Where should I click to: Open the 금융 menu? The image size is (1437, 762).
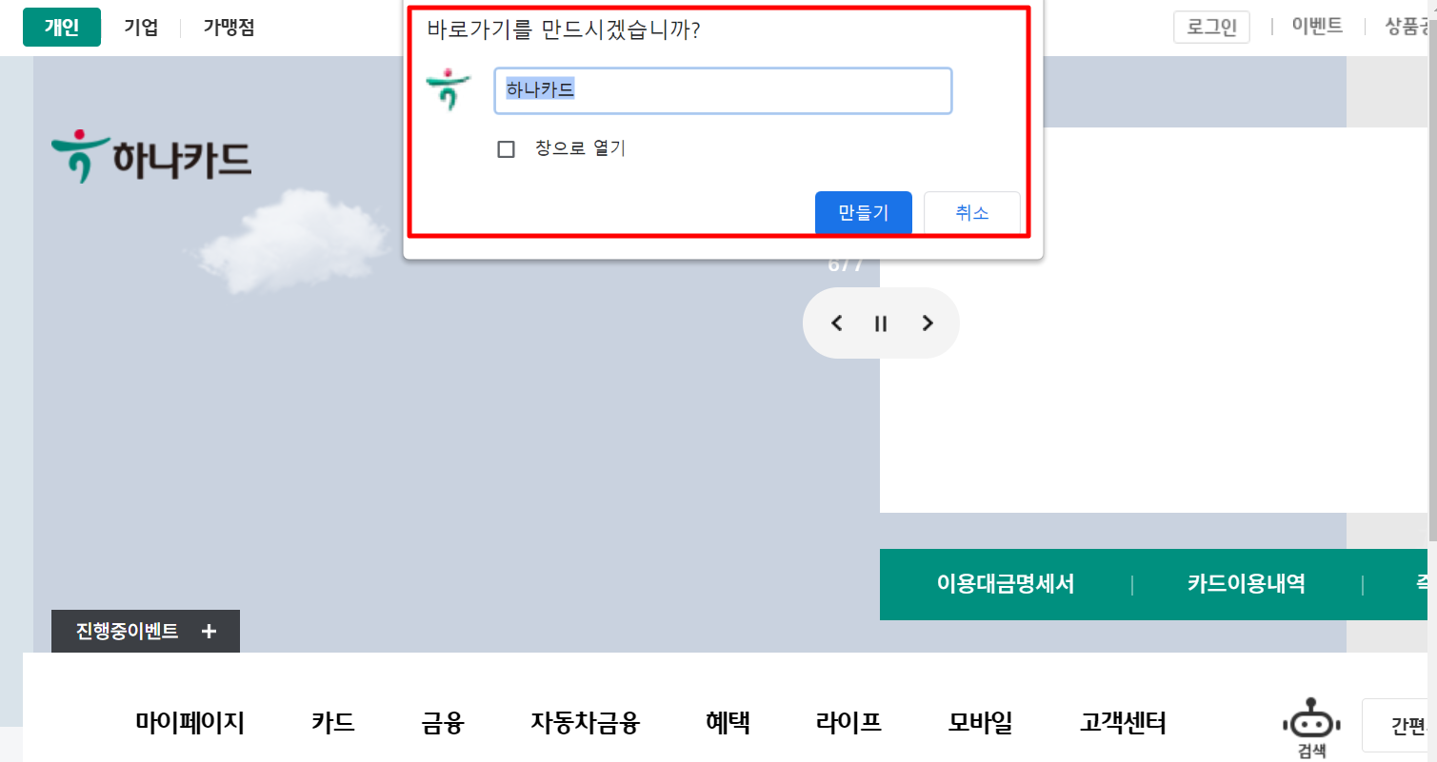tap(443, 723)
